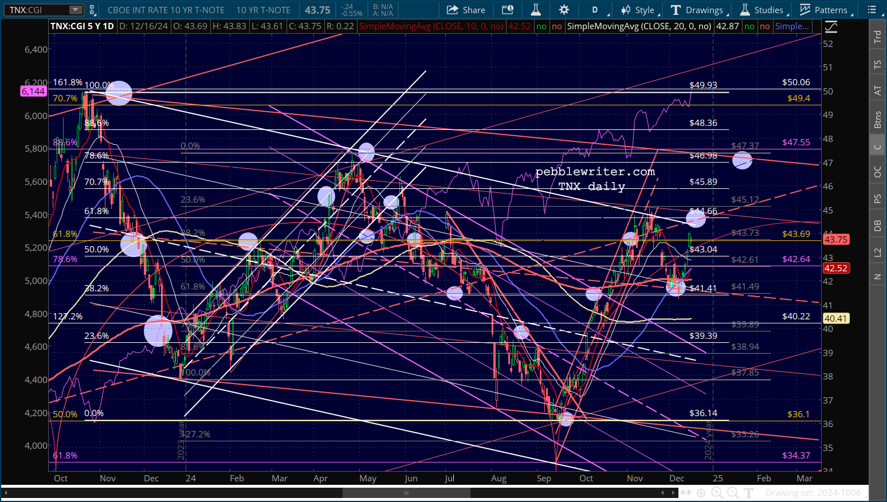Click the price axis scale curve icon
887x502 pixels.
830,26
